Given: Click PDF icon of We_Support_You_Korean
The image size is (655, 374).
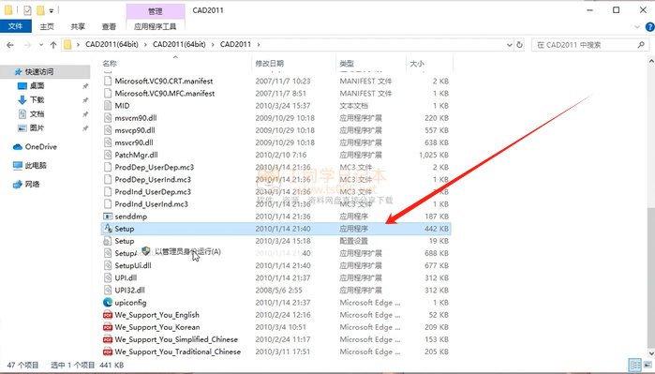Looking at the screenshot, I should [108, 327].
